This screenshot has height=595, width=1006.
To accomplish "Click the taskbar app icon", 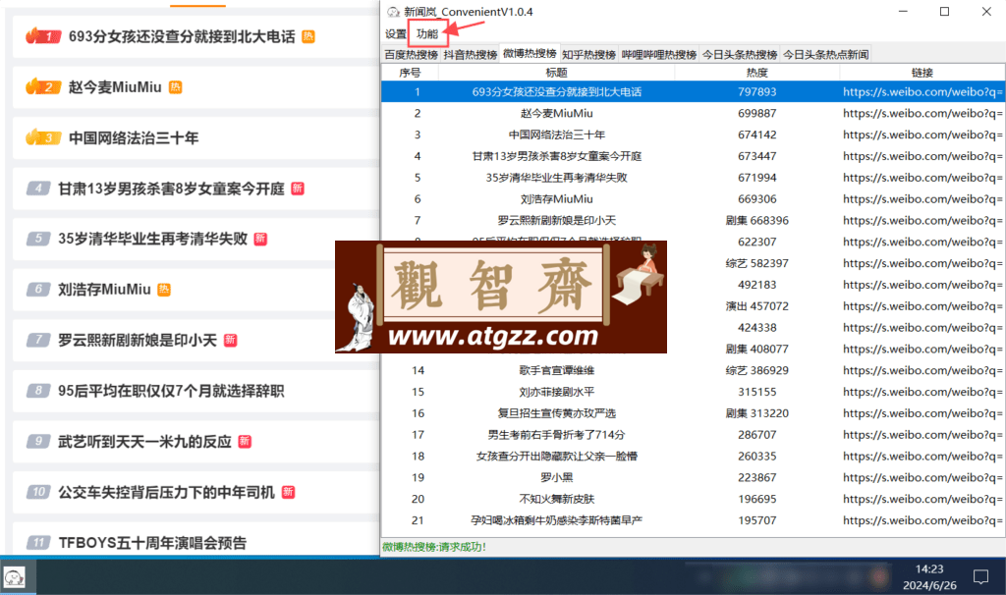I will tap(14, 577).
